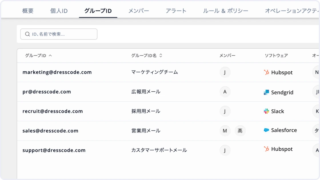Click マーケティングチーム group name
320x180 pixels.
tap(155, 72)
